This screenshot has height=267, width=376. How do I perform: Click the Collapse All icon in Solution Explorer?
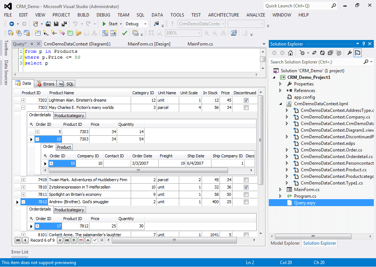330,53
